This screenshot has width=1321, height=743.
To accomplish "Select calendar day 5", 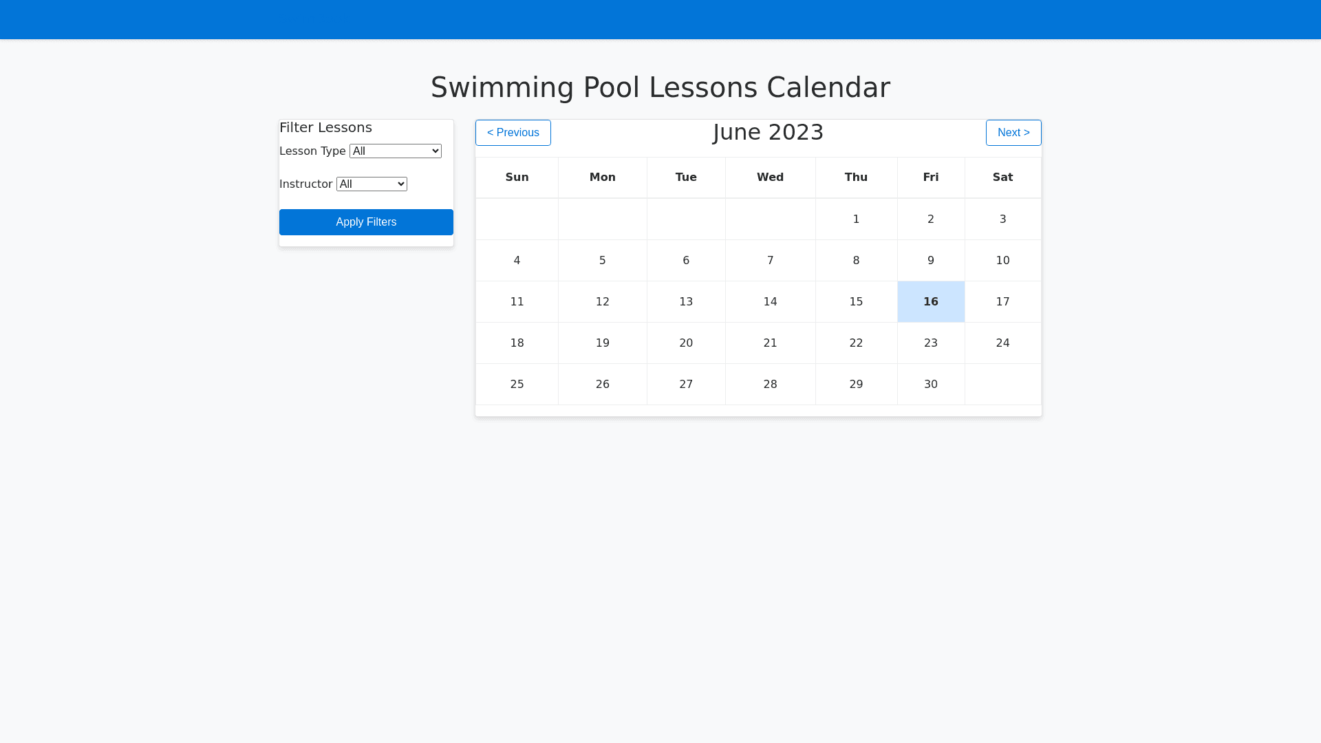I will (602, 261).
